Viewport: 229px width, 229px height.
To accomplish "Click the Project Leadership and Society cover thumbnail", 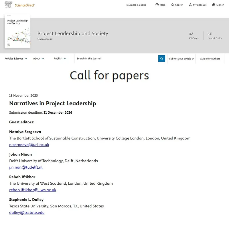I will coord(17,31).
